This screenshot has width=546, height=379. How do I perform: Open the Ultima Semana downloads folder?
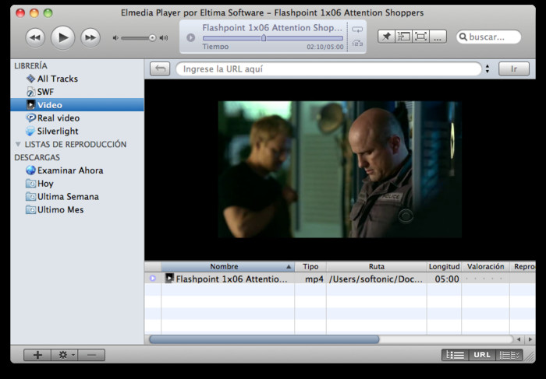point(77,197)
